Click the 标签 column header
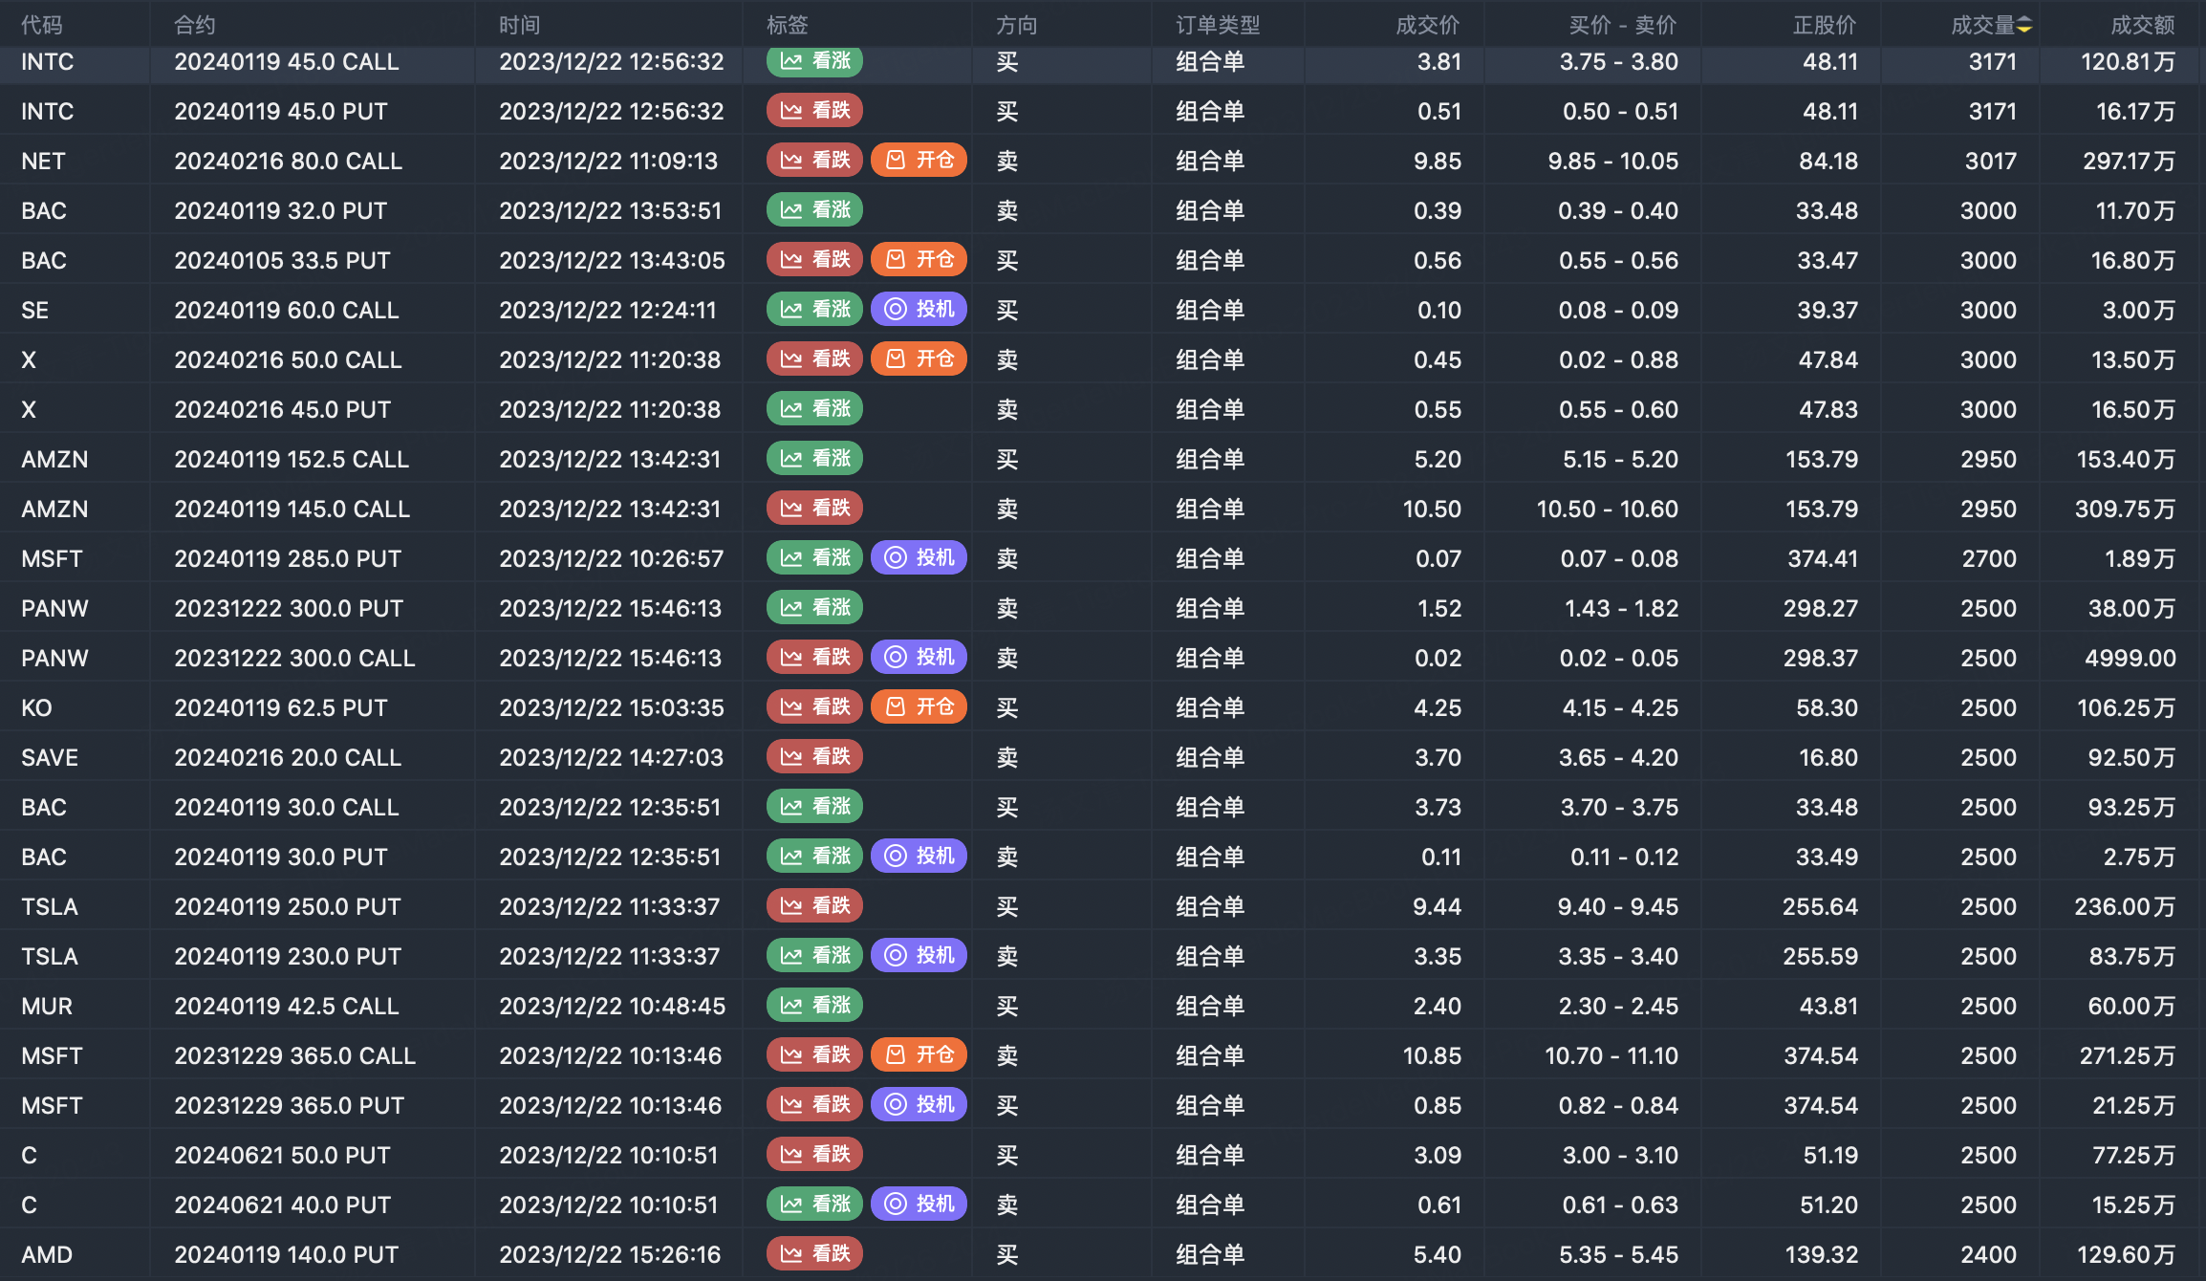This screenshot has height=1281, width=2206. (x=787, y=25)
